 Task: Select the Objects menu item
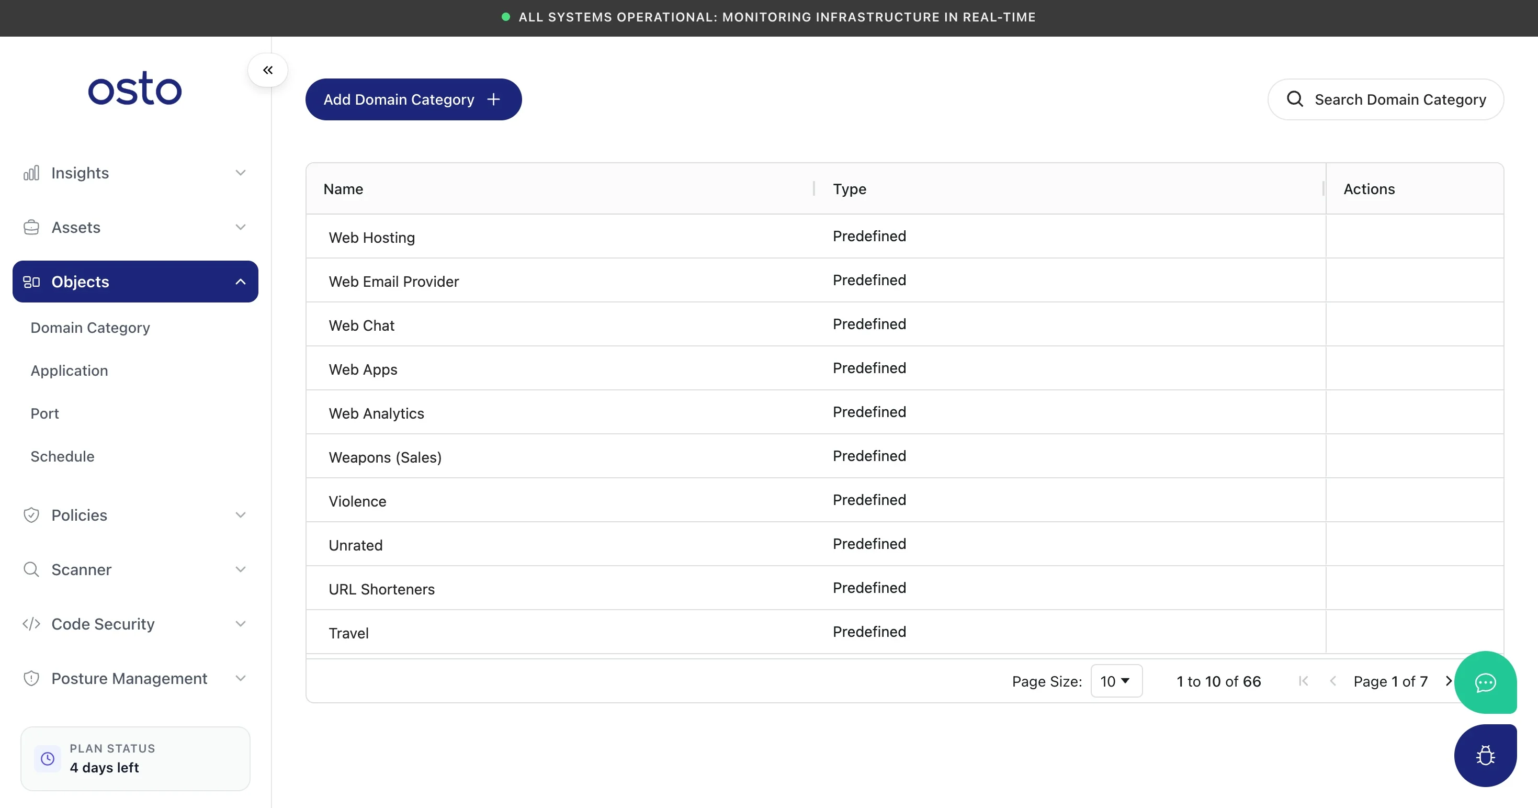click(x=135, y=281)
